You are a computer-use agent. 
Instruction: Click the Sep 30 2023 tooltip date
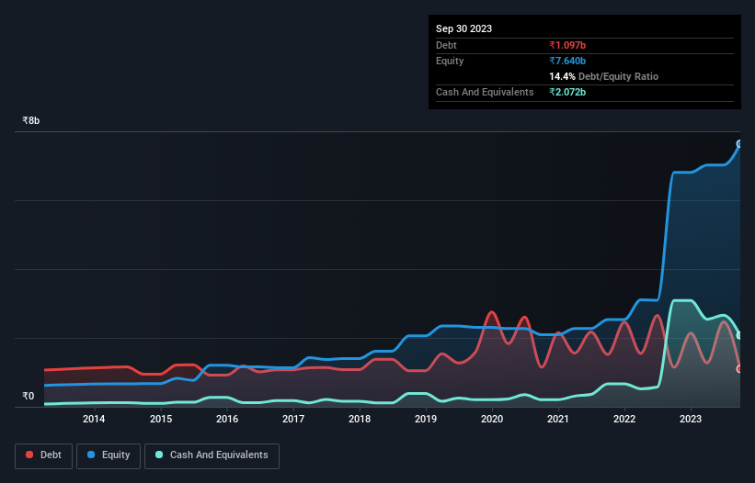point(463,28)
